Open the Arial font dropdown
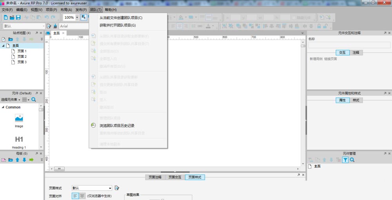Image resolution: width=392 pixels, height=200 pixels. (x=74, y=26)
